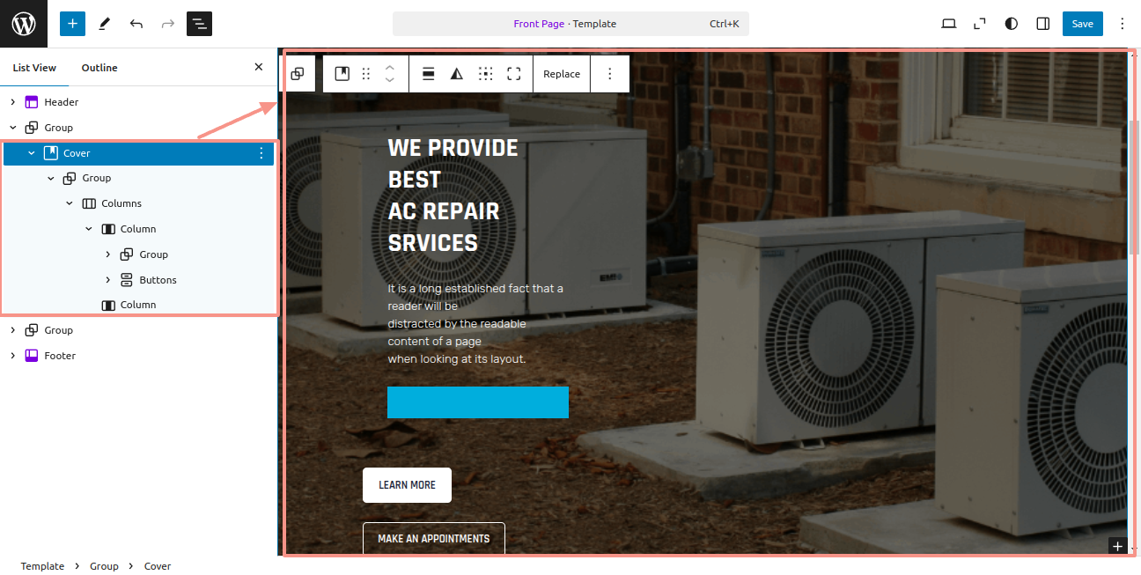The width and height of the screenshot is (1141, 575).
Task: Click the canvas vertical scrollbar
Action: 1134,187
